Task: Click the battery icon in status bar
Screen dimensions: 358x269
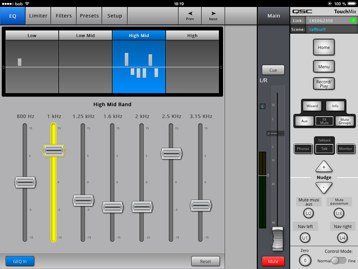Action: [352, 4]
